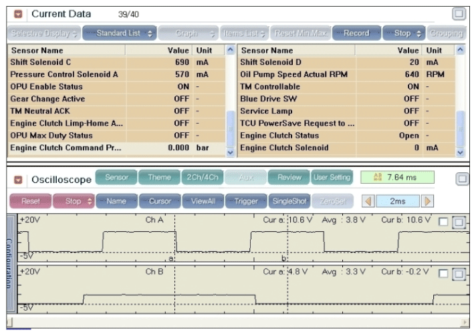The height and width of the screenshot is (336, 476).
Task: Expand the Channel A waveform view
Action: (x=459, y=222)
